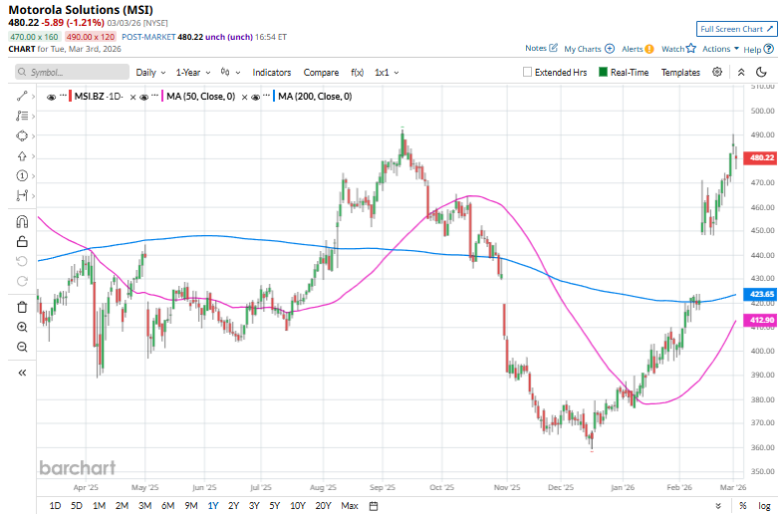Collapse the chart header with double chevron
782x515 pixels.
point(741,73)
